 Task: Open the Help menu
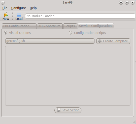click(x=33, y=8)
